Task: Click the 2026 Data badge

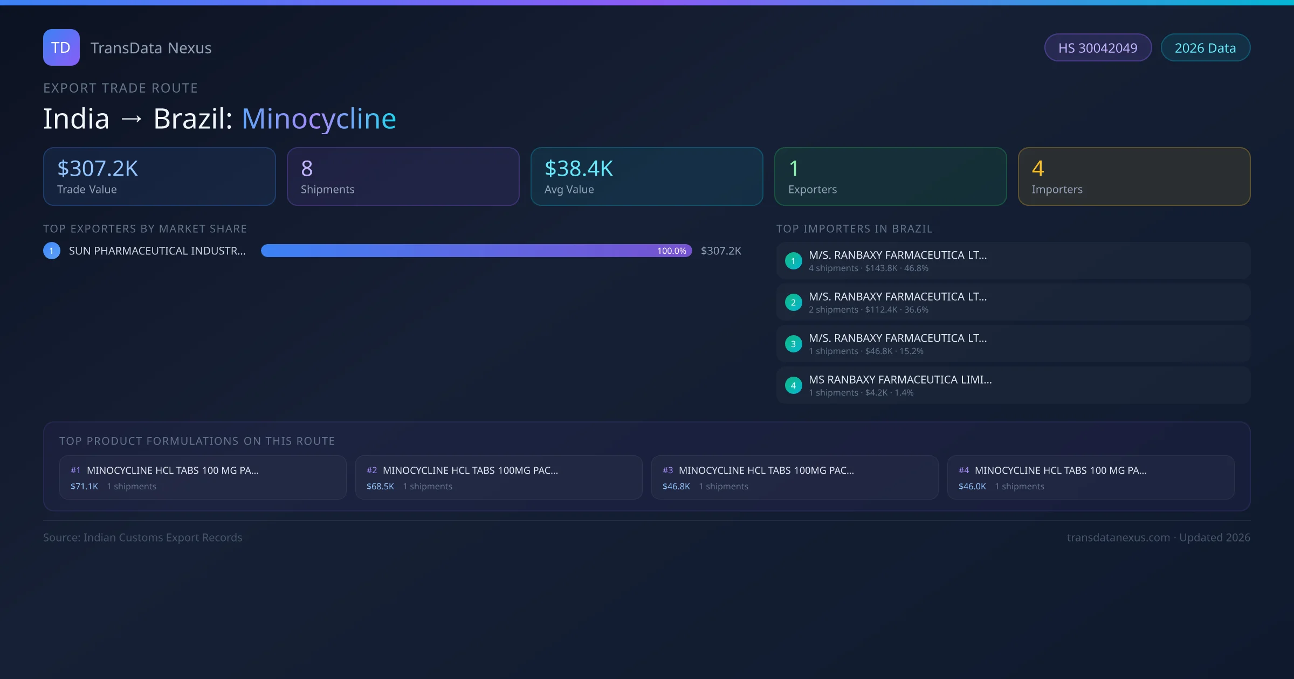Action: pyautogui.click(x=1205, y=48)
